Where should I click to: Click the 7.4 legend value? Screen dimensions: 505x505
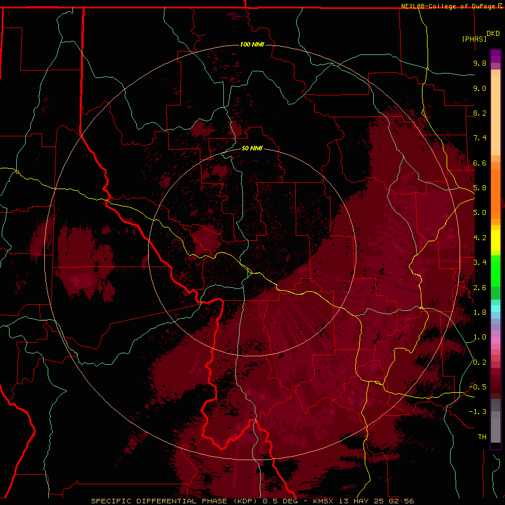point(480,138)
